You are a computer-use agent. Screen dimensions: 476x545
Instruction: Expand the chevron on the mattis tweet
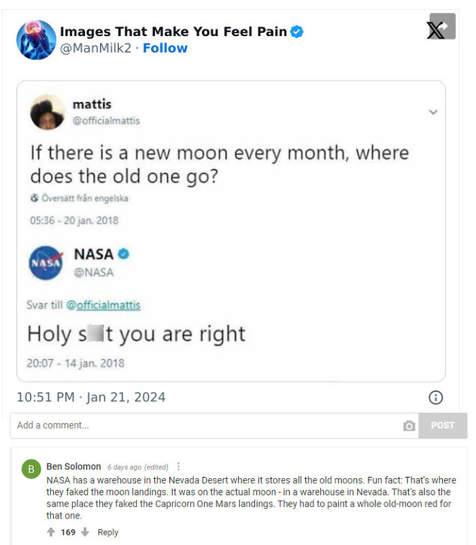(x=432, y=112)
